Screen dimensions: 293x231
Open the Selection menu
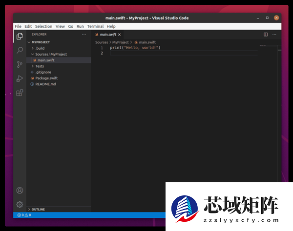click(43, 26)
